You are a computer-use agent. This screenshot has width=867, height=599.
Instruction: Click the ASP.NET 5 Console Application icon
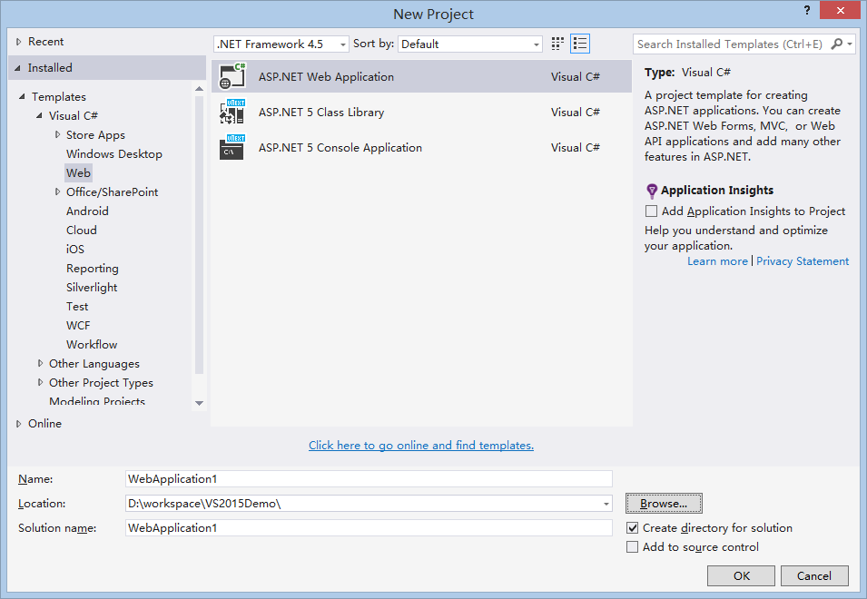(x=232, y=148)
